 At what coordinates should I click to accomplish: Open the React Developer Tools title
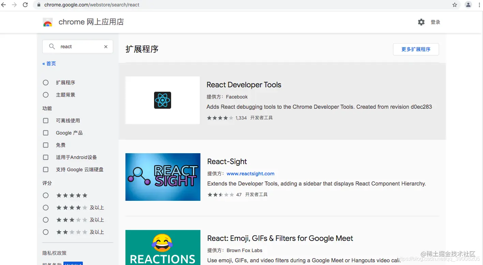click(x=244, y=85)
